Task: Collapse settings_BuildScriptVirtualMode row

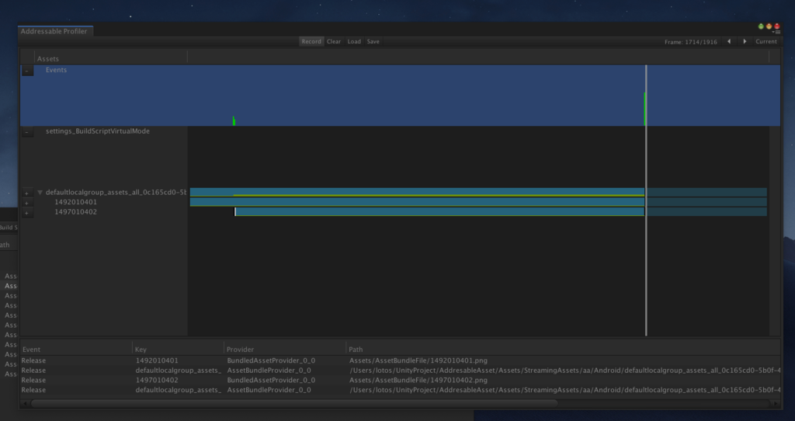Action: pyautogui.click(x=27, y=132)
